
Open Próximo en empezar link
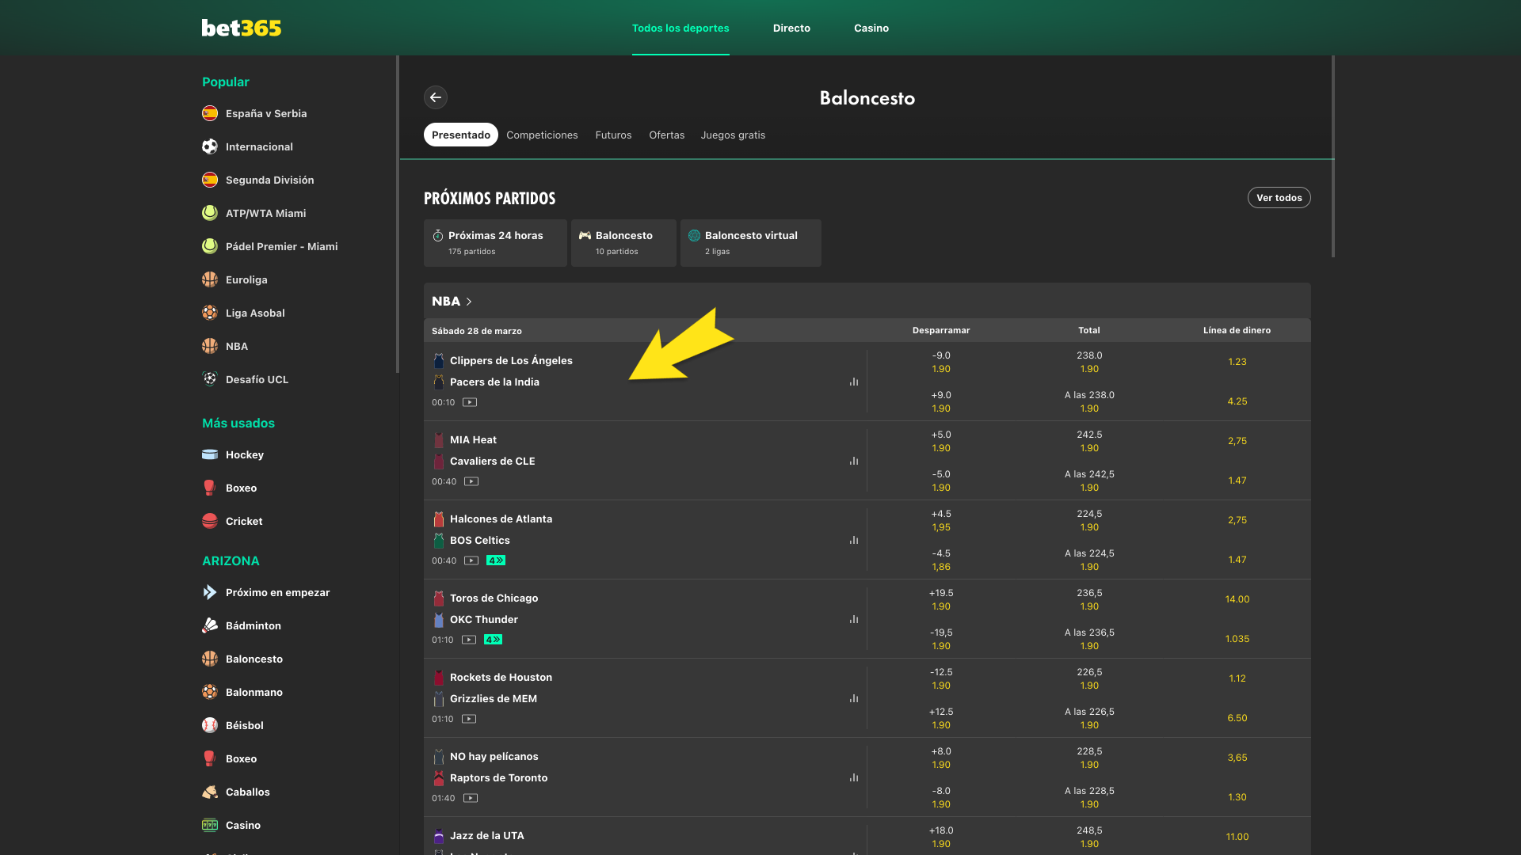click(x=277, y=592)
